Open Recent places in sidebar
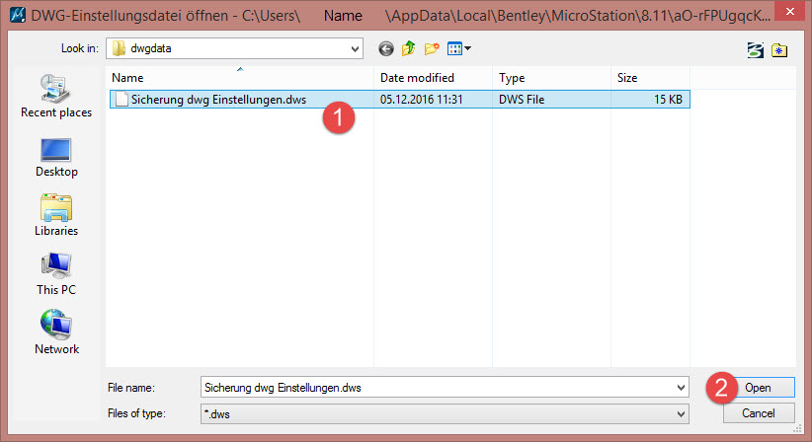The width and height of the screenshot is (812, 442). coord(56,96)
